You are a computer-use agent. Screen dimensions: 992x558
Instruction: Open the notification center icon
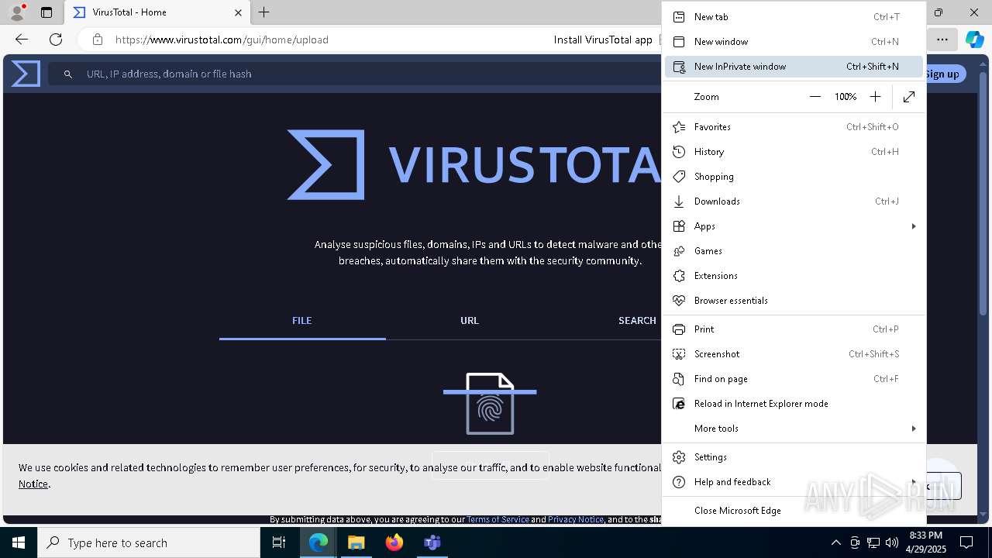(966, 542)
